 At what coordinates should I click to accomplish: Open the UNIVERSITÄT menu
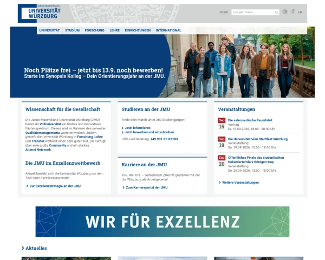[49, 30]
